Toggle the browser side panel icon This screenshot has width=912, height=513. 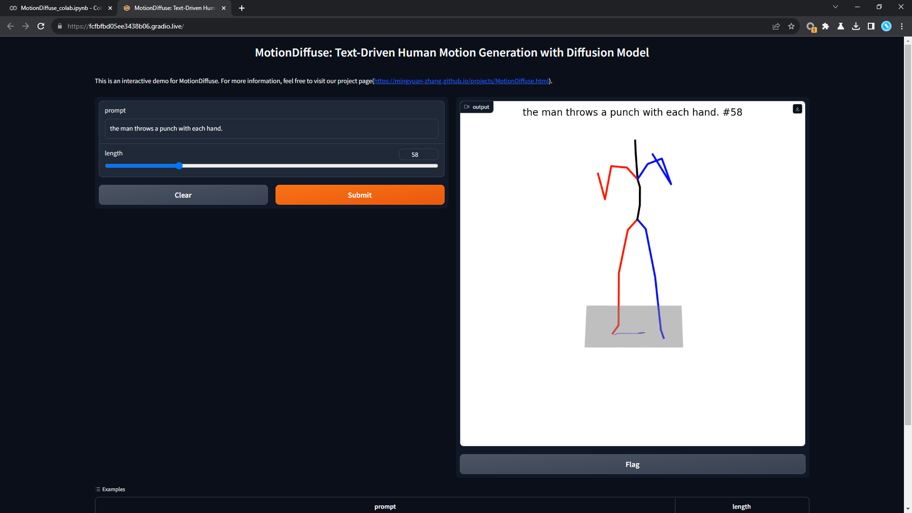(x=871, y=26)
